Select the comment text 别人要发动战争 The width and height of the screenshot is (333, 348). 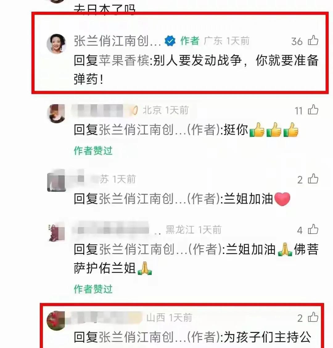(197, 60)
